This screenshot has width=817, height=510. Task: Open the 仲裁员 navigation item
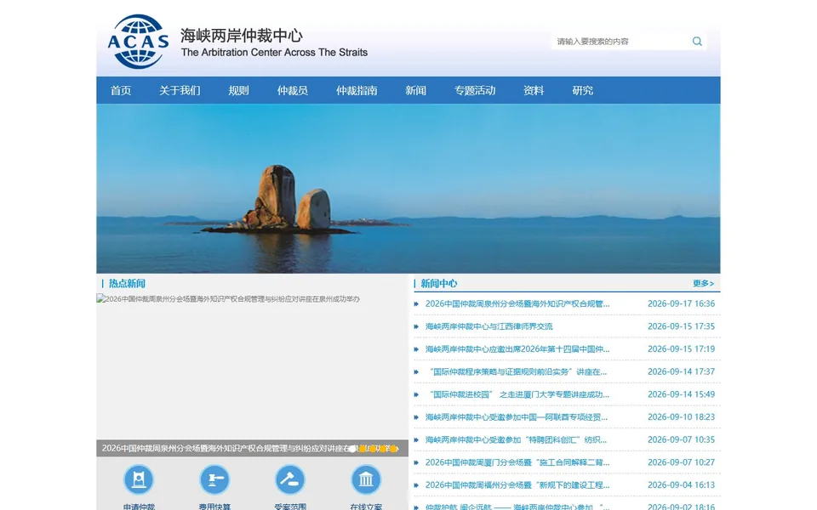[292, 91]
